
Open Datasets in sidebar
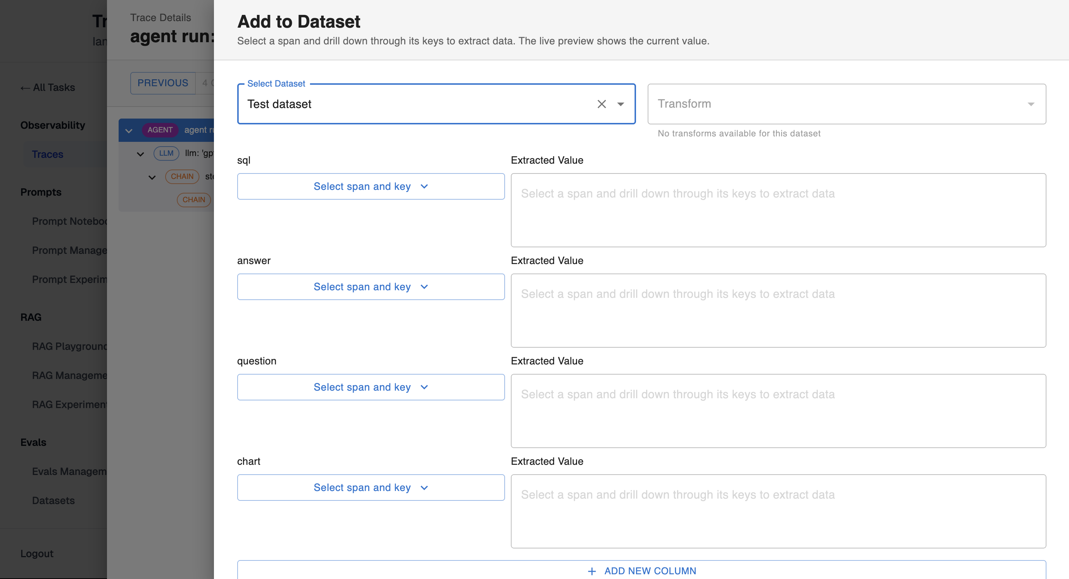coord(53,500)
